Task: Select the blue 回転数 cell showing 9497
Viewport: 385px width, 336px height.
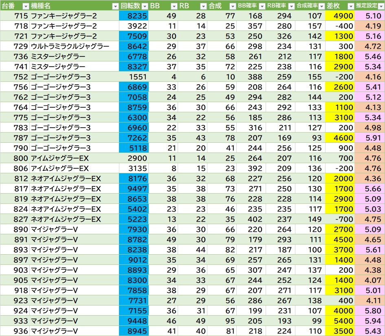Action: click(x=134, y=189)
